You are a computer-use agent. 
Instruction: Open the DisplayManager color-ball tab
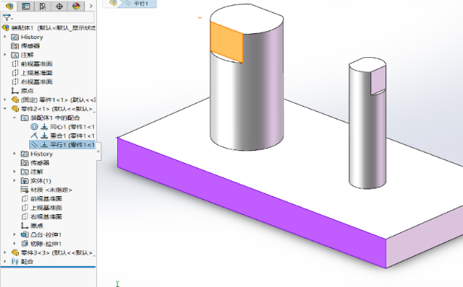pos(76,6)
